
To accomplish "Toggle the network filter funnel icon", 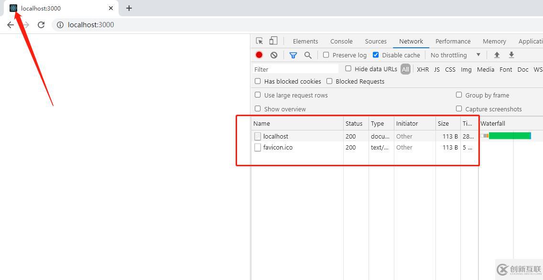I will pyautogui.click(x=293, y=55).
